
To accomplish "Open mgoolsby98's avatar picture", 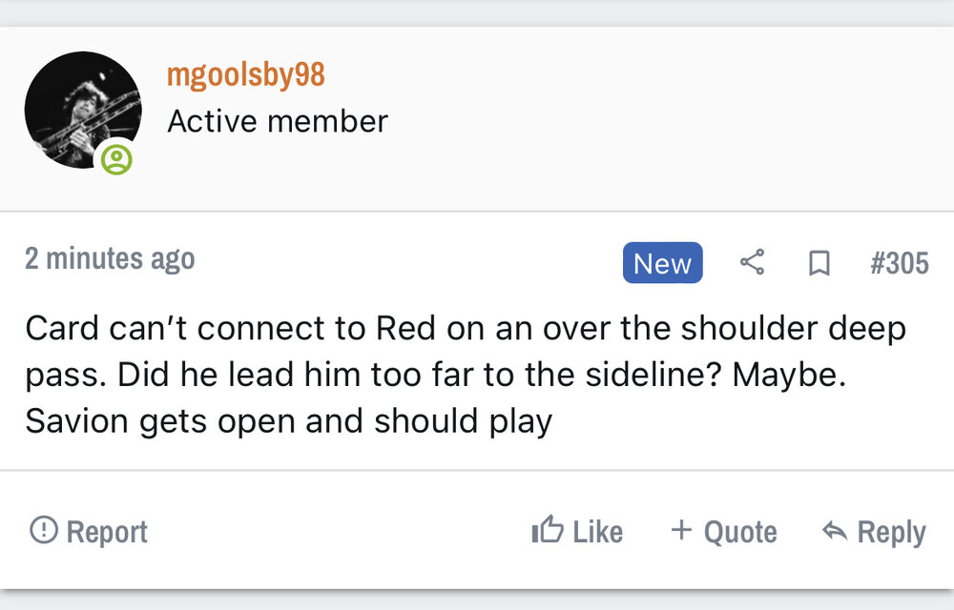I will (x=82, y=110).
